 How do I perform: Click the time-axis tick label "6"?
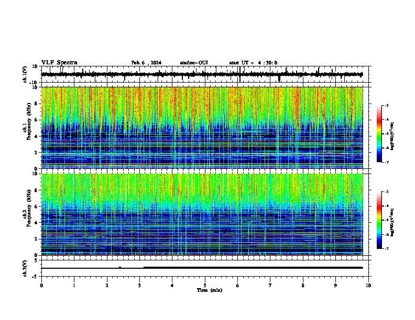pos(238,285)
